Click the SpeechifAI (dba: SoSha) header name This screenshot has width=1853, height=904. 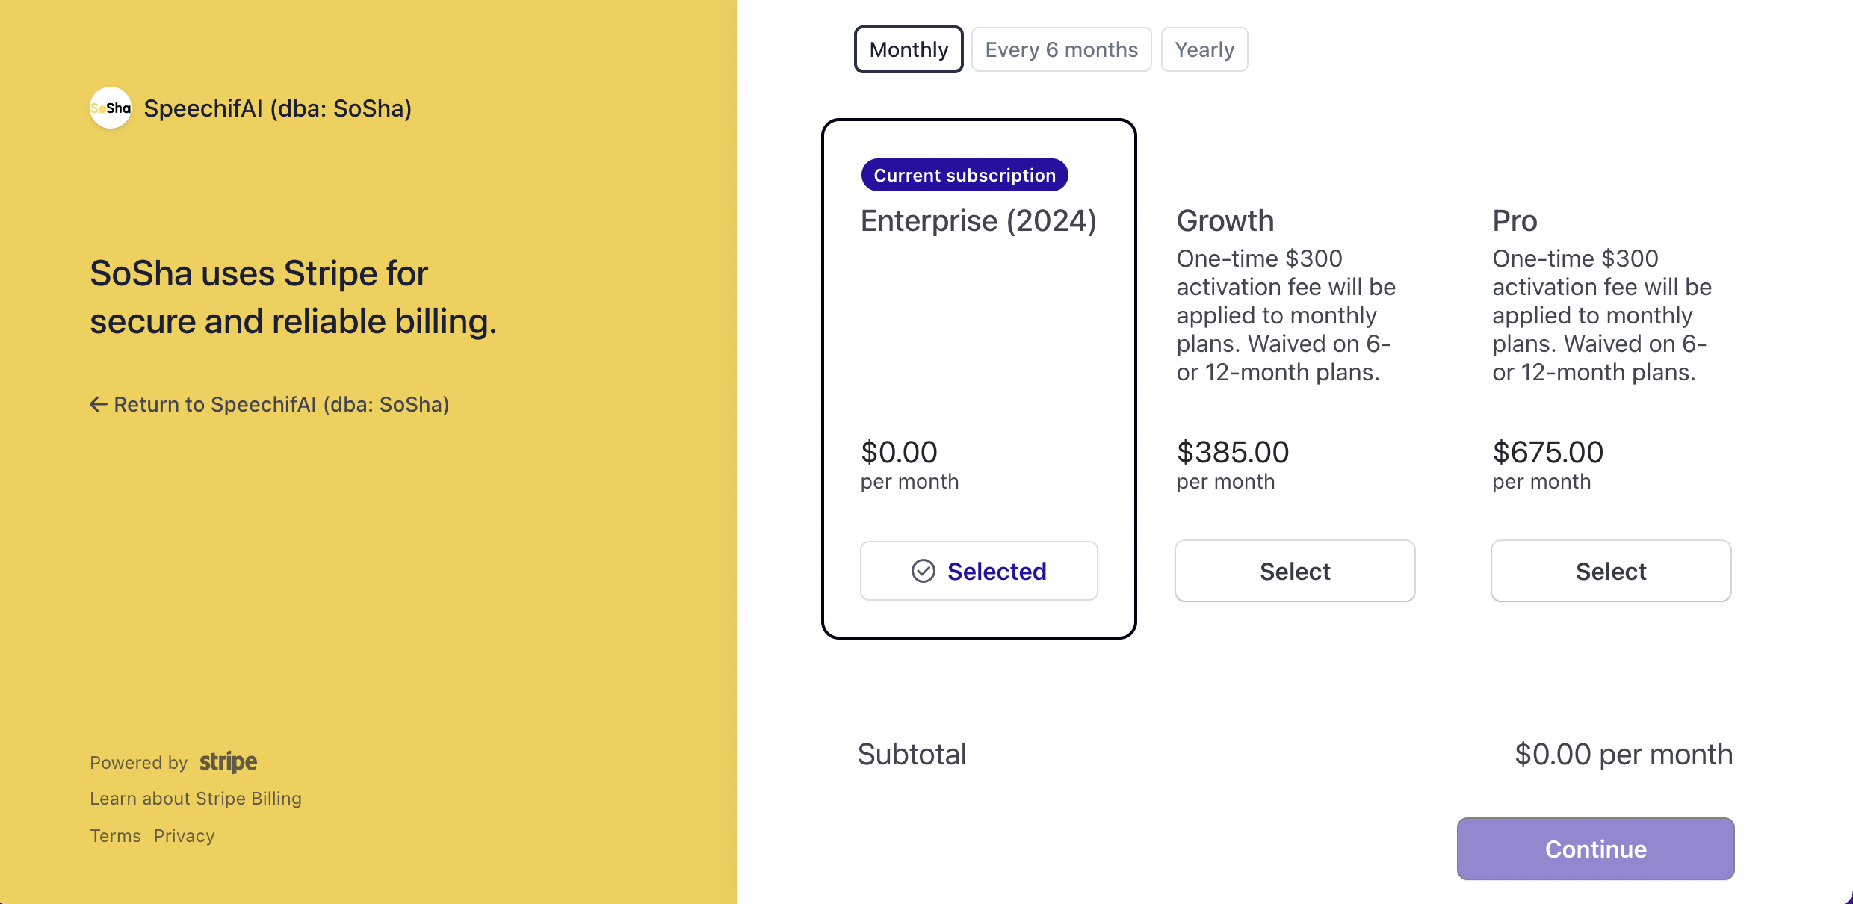tap(277, 108)
